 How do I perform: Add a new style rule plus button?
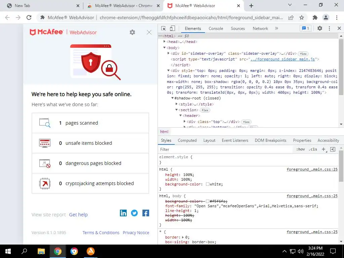tap(324, 149)
